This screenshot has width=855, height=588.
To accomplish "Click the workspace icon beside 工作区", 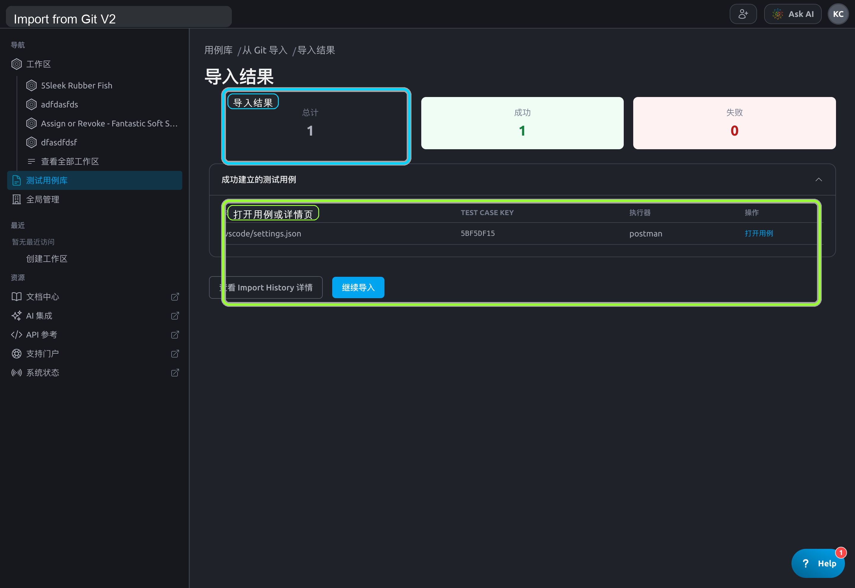I will tap(17, 64).
